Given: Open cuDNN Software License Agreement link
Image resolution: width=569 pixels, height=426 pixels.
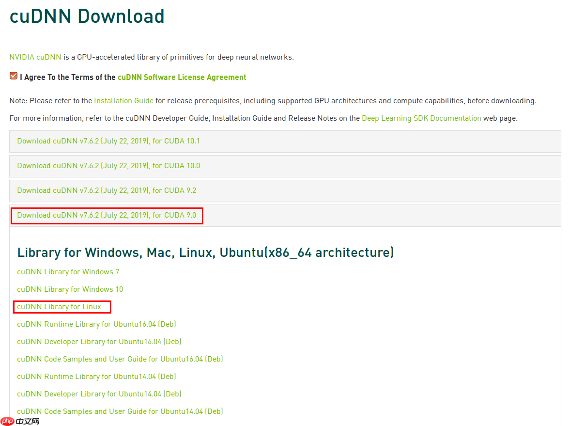Looking at the screenshot, I should tap(182, 77).
